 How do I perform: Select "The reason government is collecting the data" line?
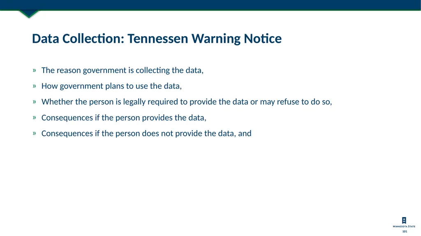click(x=123, y=71)
